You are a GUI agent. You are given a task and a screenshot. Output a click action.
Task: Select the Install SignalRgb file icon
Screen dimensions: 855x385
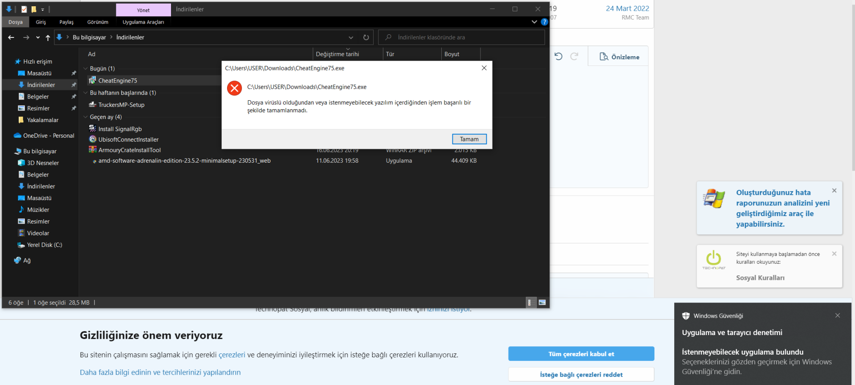coord(93,129)
